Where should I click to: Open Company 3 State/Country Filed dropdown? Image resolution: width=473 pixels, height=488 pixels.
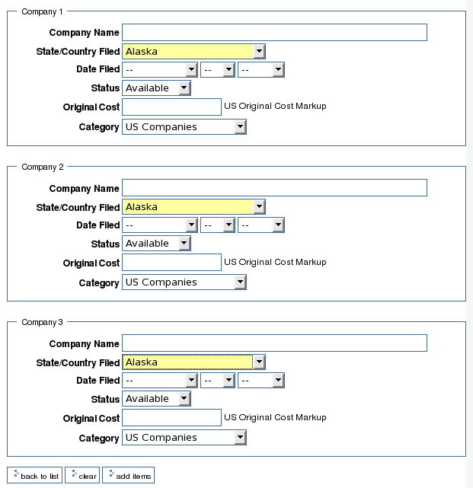193,362
